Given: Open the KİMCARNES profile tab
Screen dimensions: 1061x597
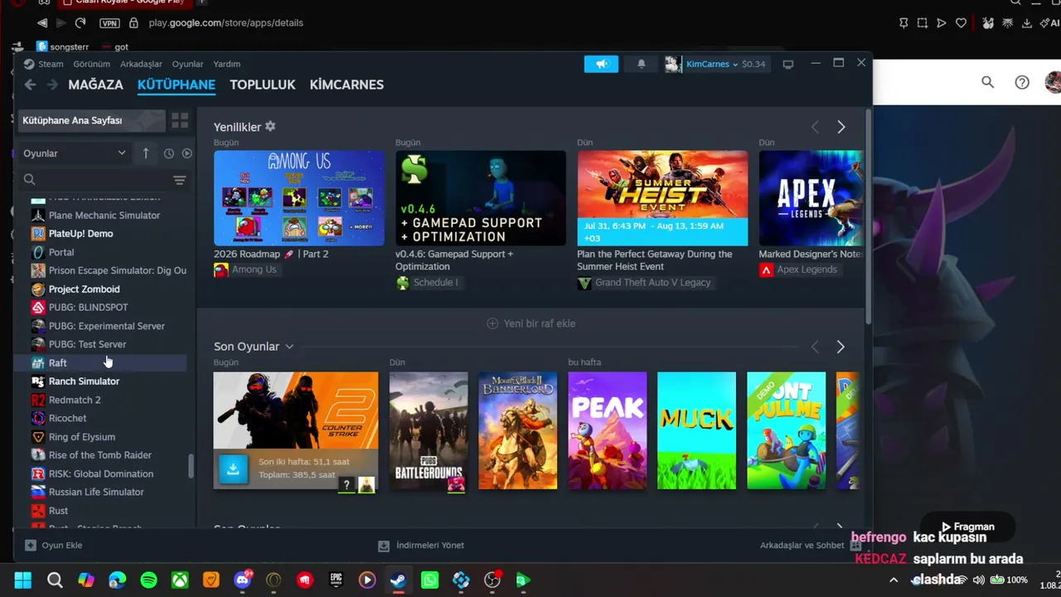Looking at the screenshot, I should click(346, 85).
